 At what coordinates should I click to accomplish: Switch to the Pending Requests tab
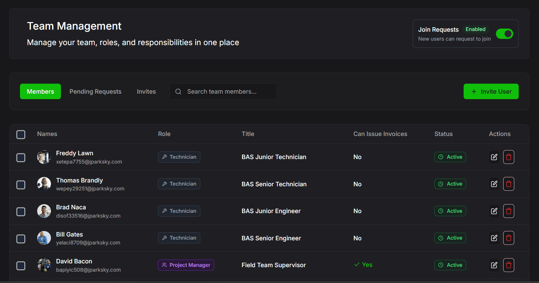(95, 92)
